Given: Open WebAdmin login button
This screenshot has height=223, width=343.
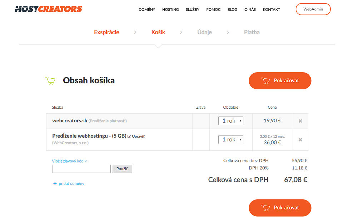Looking at the screenshot, I should [x=313, y=9].
